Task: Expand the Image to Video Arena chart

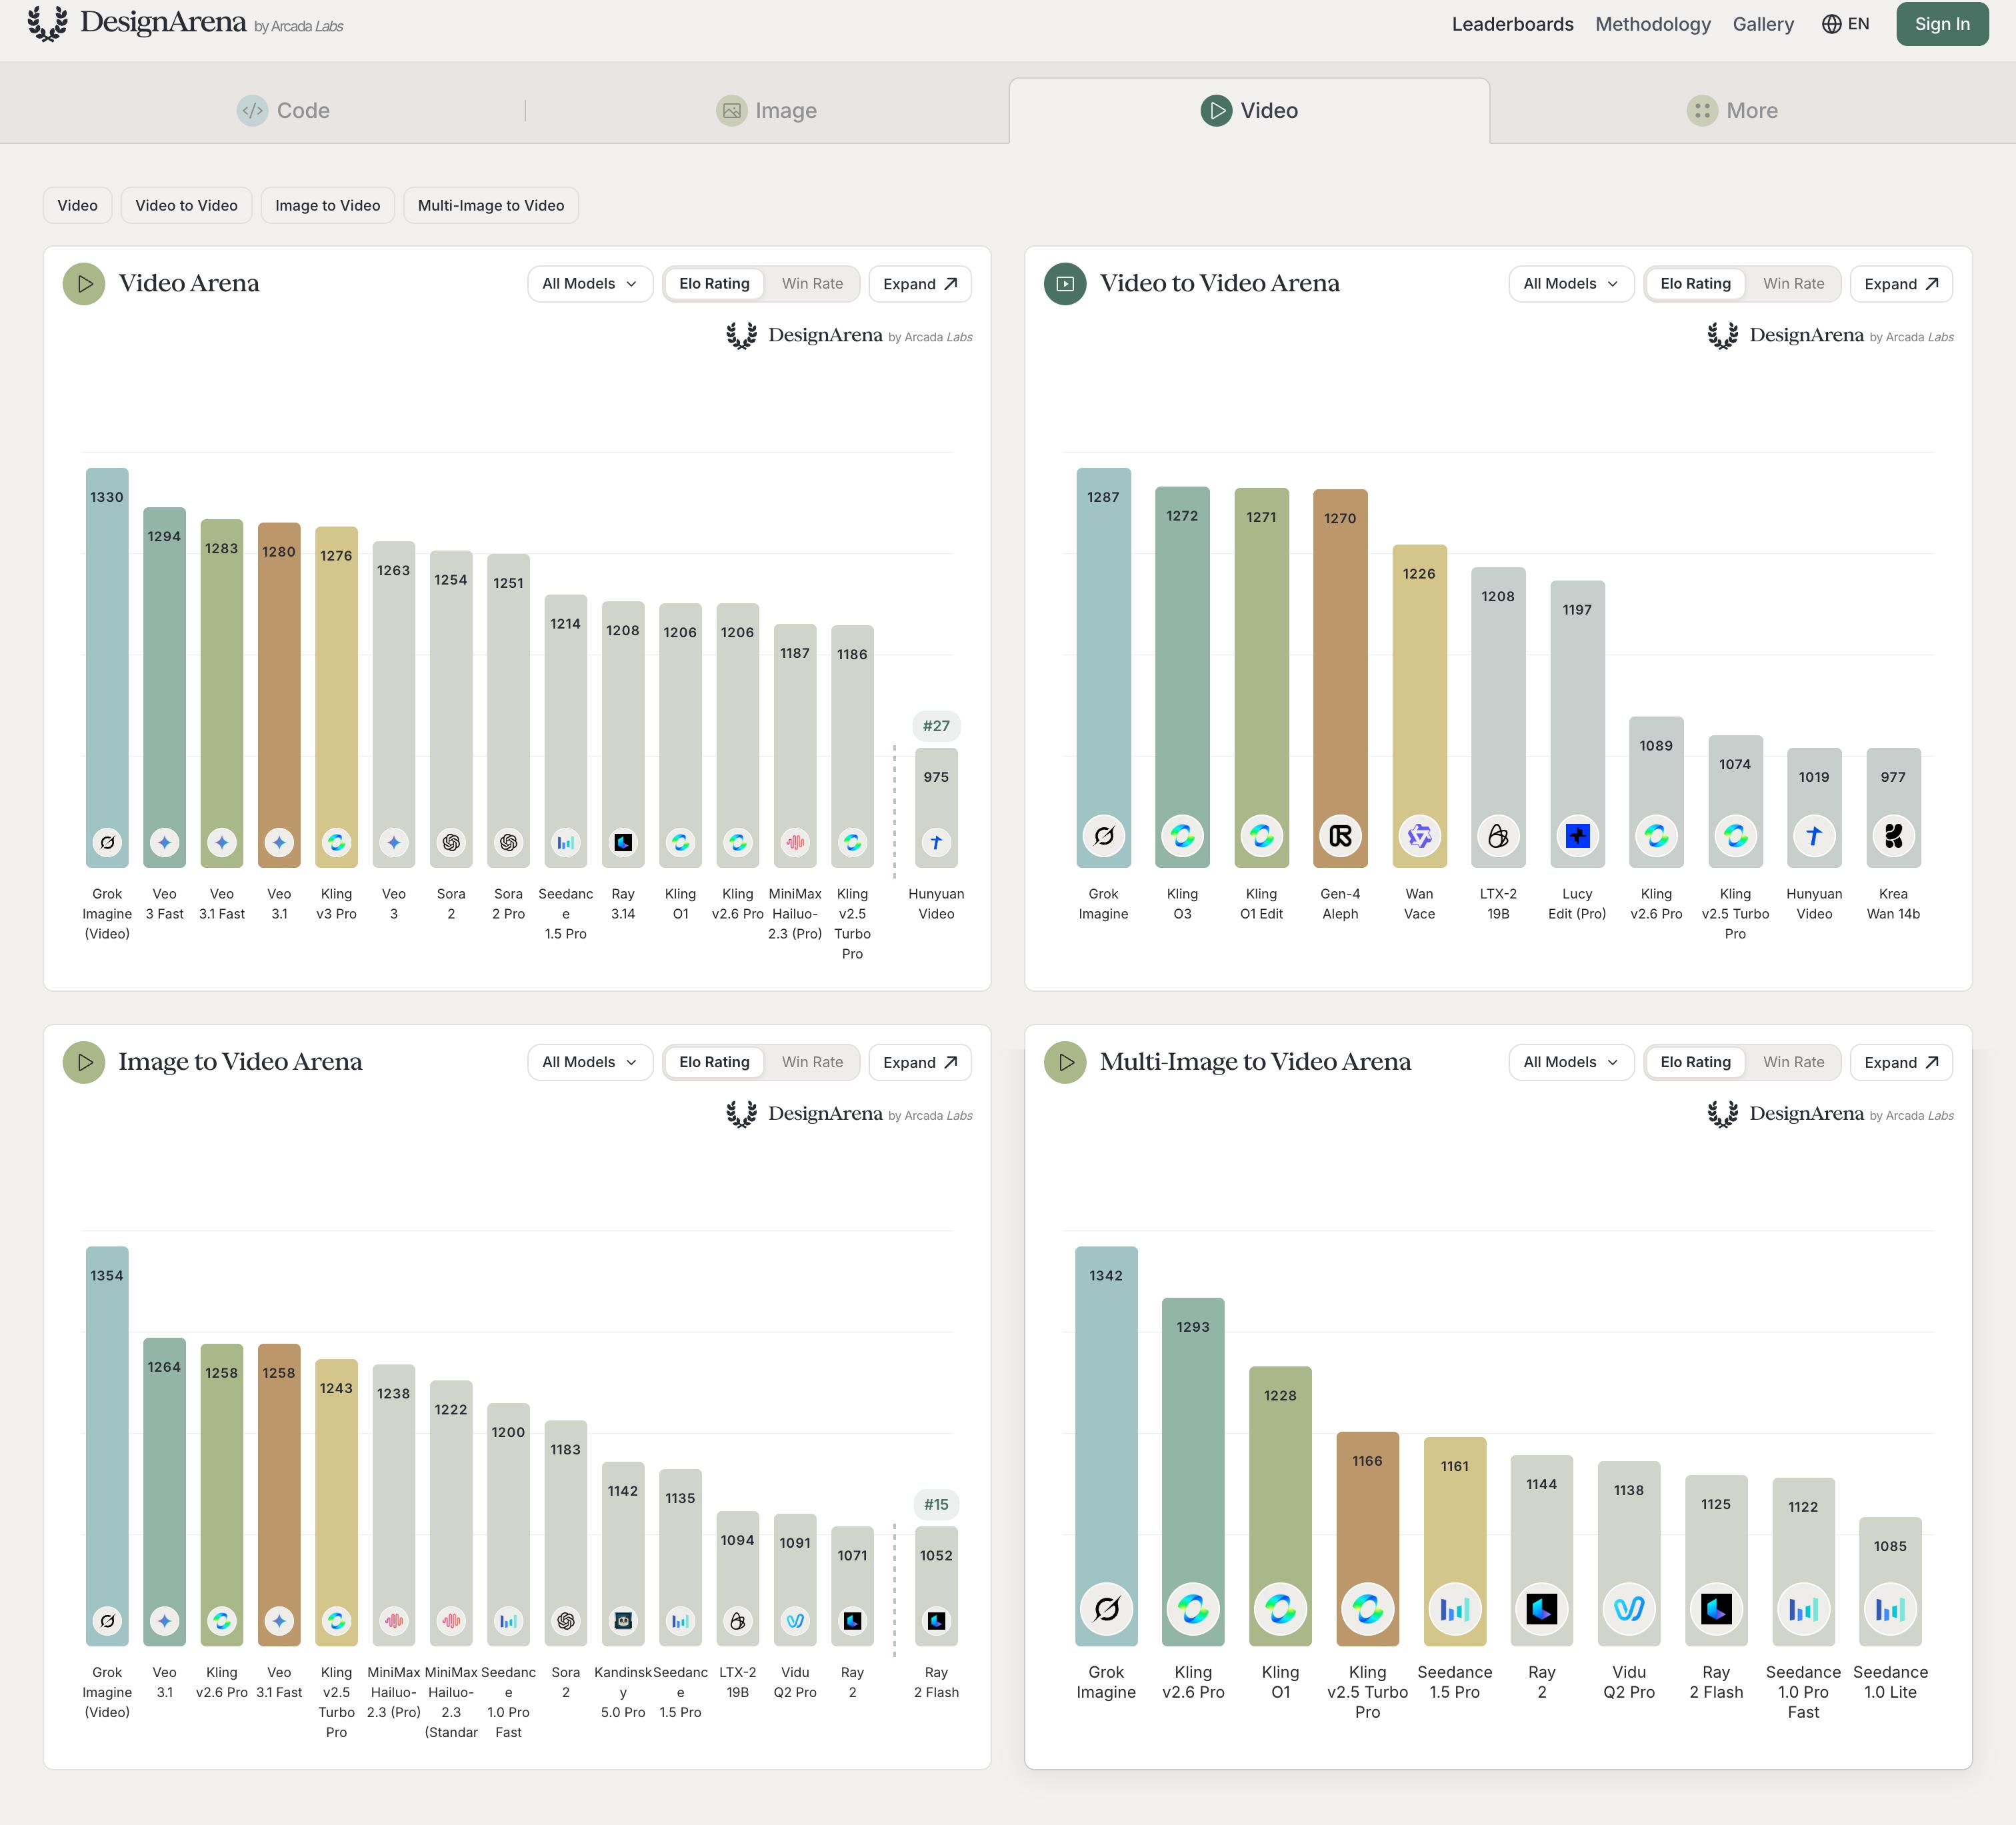Action: [x=920, y=1062]
